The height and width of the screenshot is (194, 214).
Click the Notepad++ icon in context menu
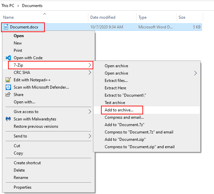(8, 80)
